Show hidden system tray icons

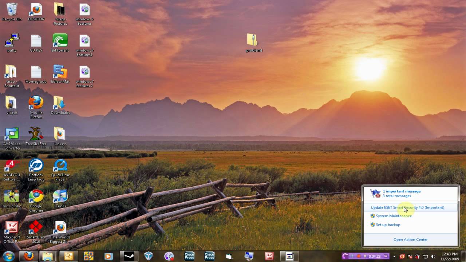(394, 257)
